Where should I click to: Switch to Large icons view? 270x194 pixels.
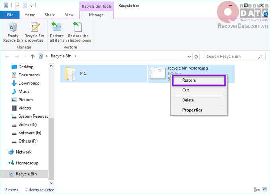264,189
